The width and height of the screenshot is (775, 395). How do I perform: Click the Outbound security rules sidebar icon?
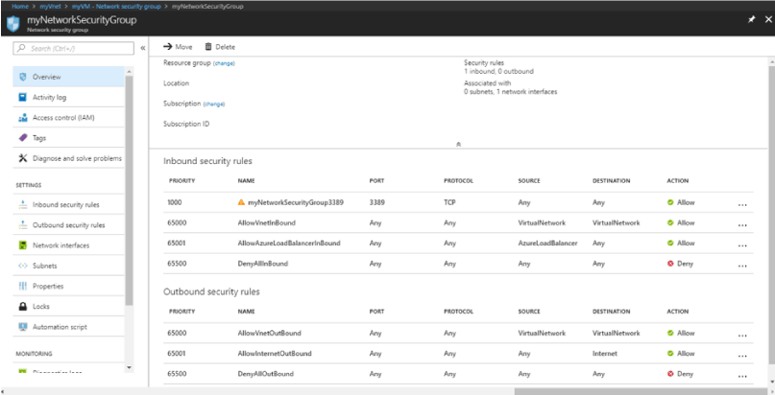click(22, 225)
